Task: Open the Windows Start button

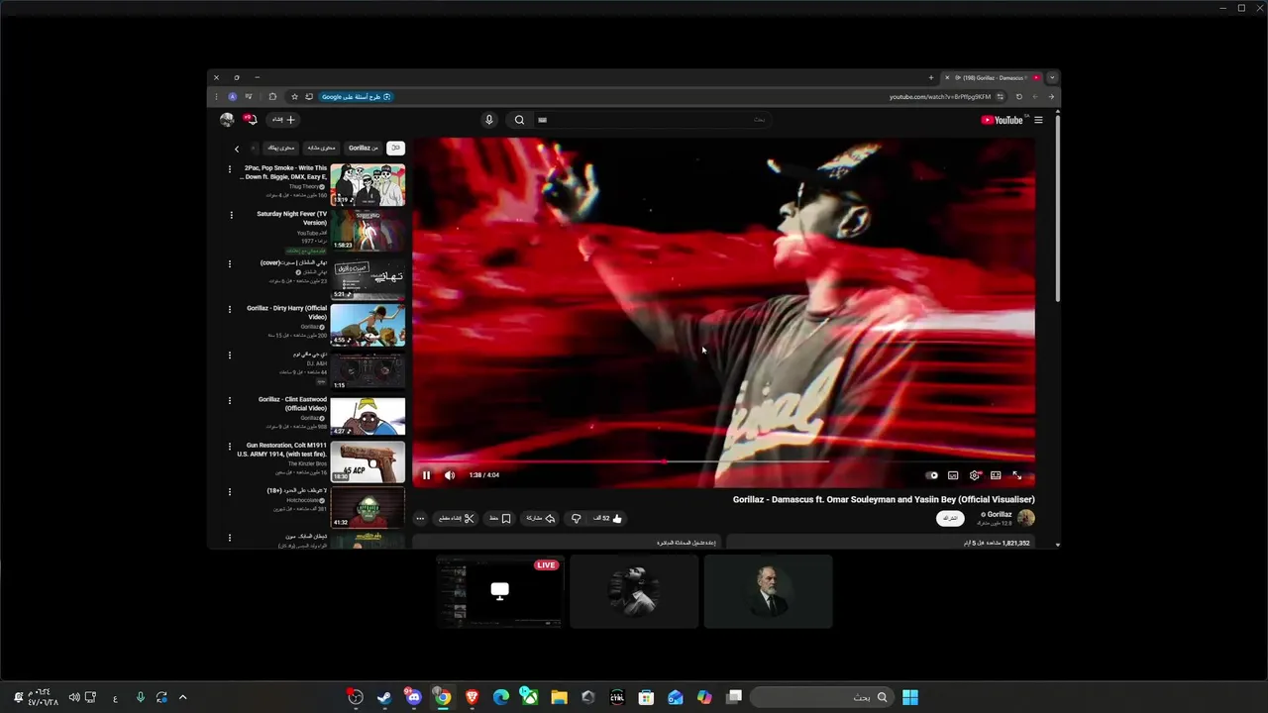Action: 909,697
